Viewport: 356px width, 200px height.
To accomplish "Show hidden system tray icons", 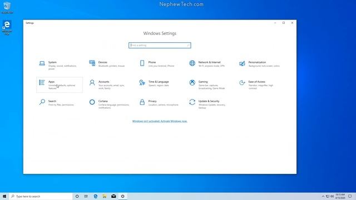I will tap(323, 196).
